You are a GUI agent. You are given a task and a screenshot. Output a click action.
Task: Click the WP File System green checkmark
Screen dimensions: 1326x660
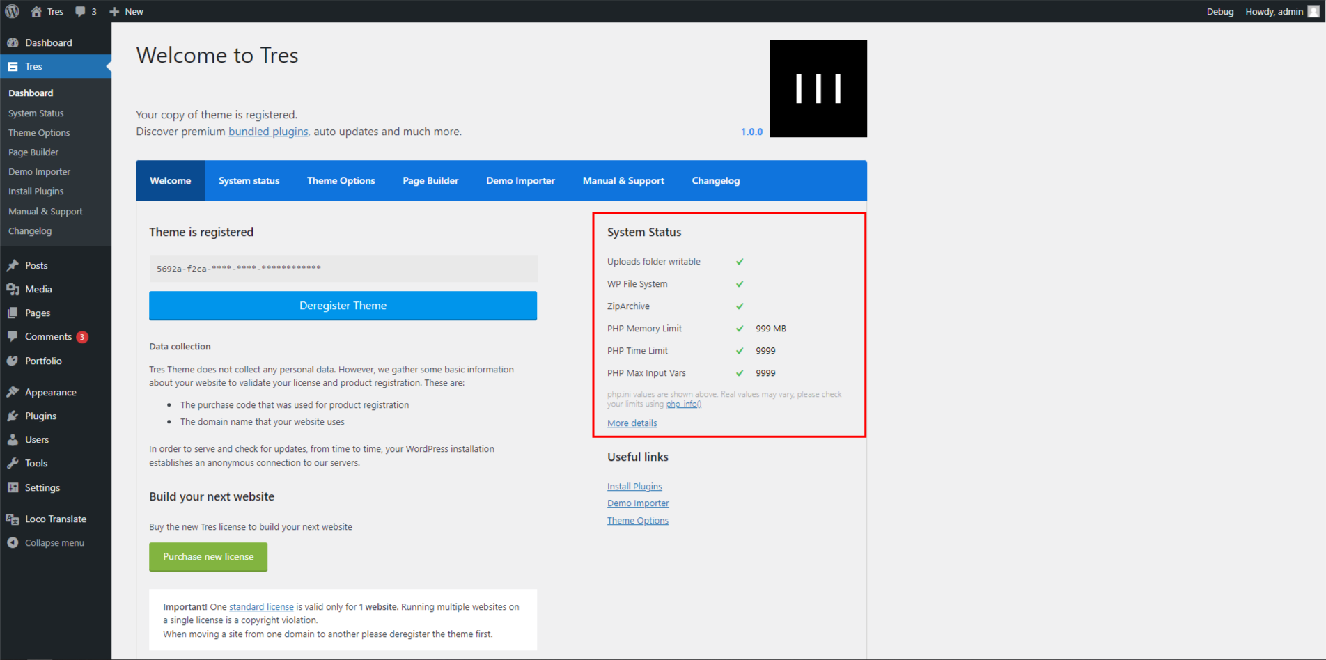pyautogui.click(x=740, y=284)
